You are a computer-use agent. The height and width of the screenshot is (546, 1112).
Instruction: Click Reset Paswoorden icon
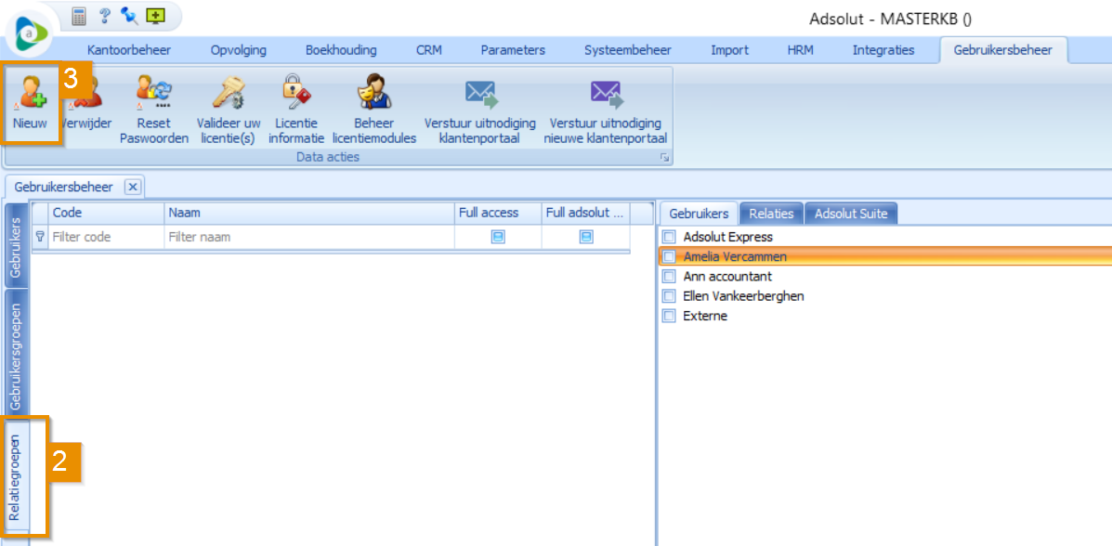click(x=153, y=94)
